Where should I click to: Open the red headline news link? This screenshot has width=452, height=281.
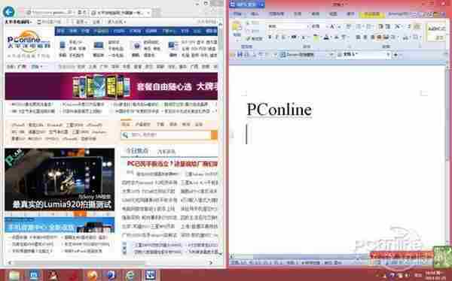coord(173,163)
